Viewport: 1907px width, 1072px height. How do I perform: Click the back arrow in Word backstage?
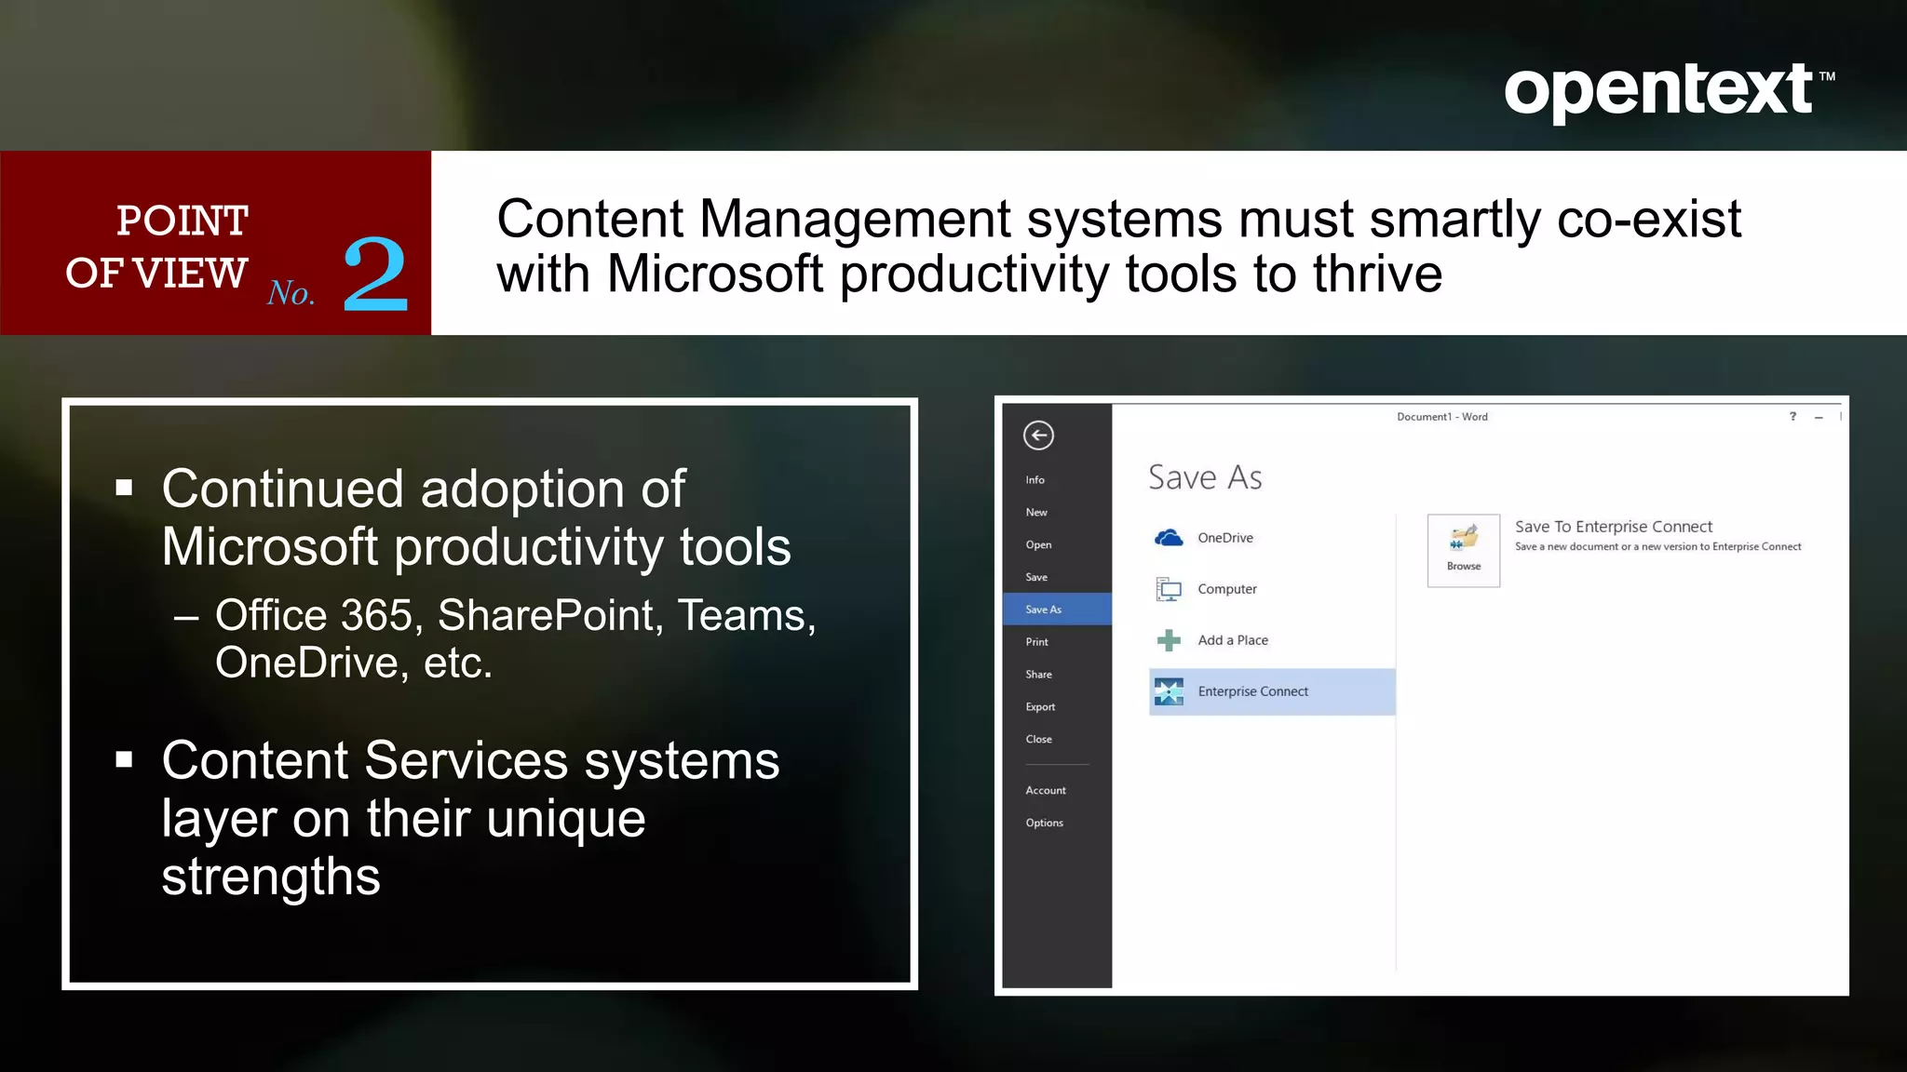click(x=1038, y=435)
